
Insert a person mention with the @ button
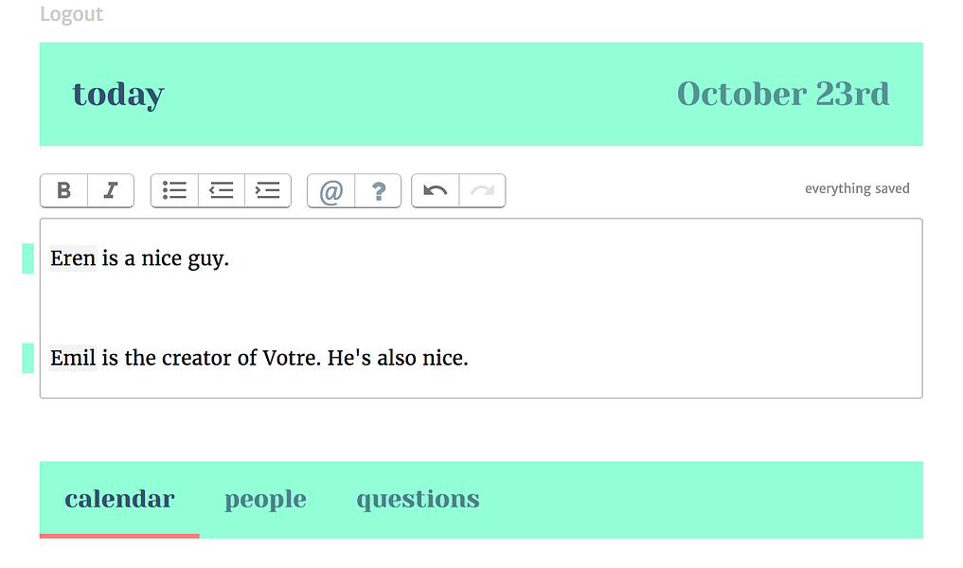pyautogui.click(x=331, y=191)
